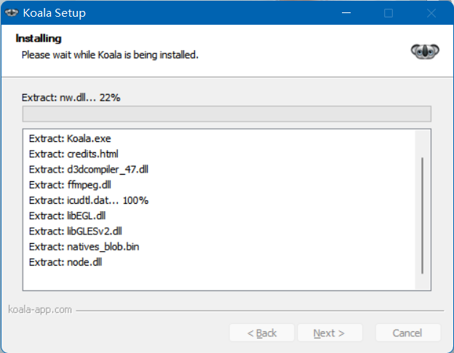Minimize the Koala Setup window

point(346,13)
